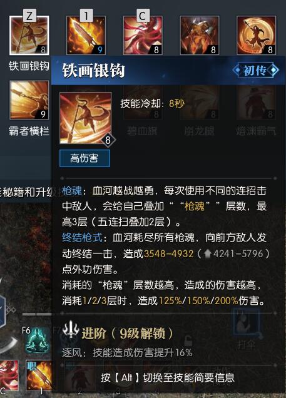Click the fourth skill icon with armored warrior
Image resolution: width=286 pixels, height=398 pixels.
coord(200,35)
